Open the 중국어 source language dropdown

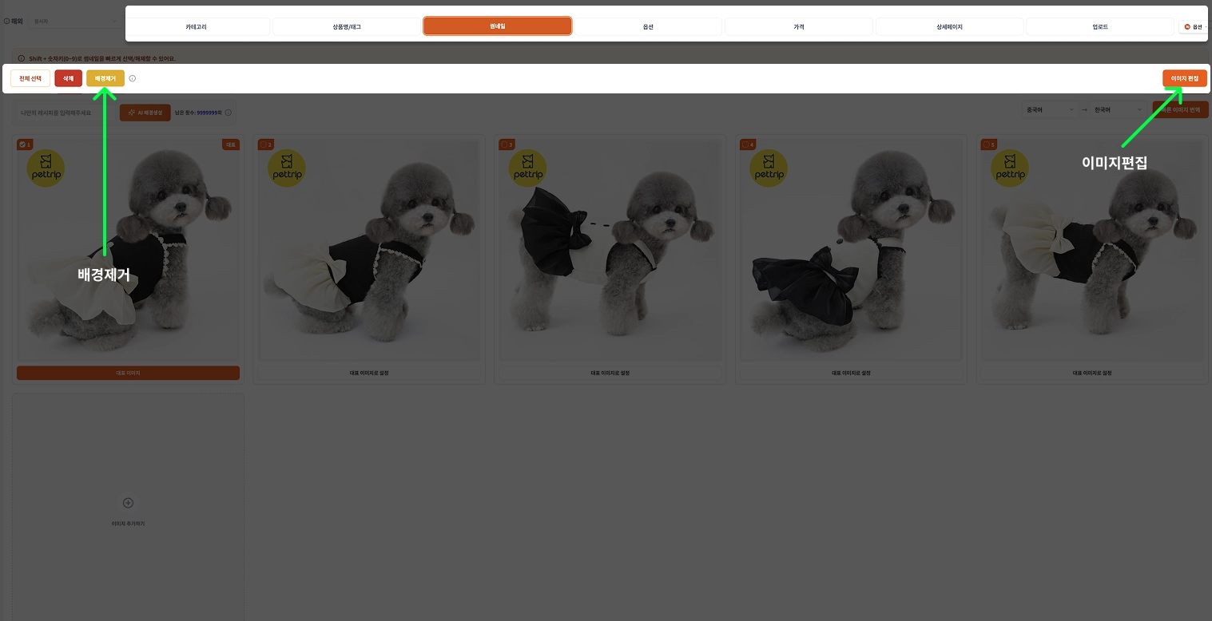pyautogui.click(x=1051, y=110)
